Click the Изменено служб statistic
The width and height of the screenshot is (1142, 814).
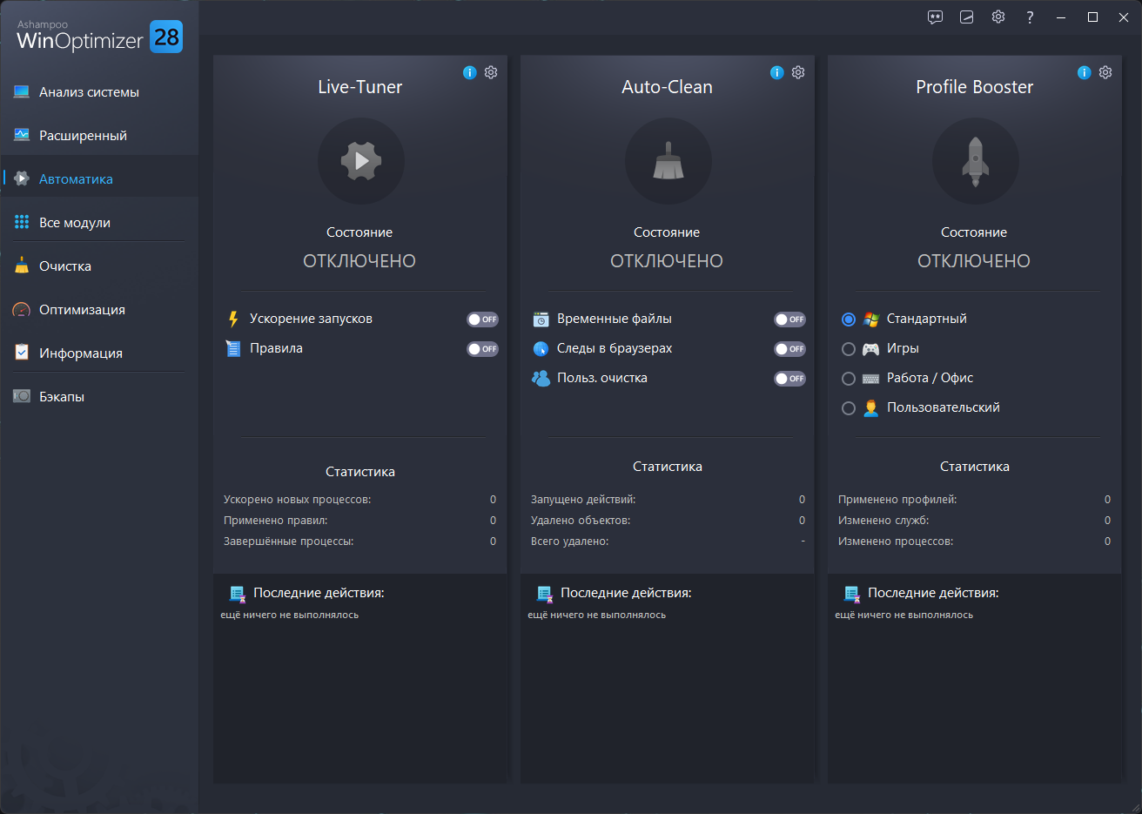pyautogui.click(x=975, y=521)
